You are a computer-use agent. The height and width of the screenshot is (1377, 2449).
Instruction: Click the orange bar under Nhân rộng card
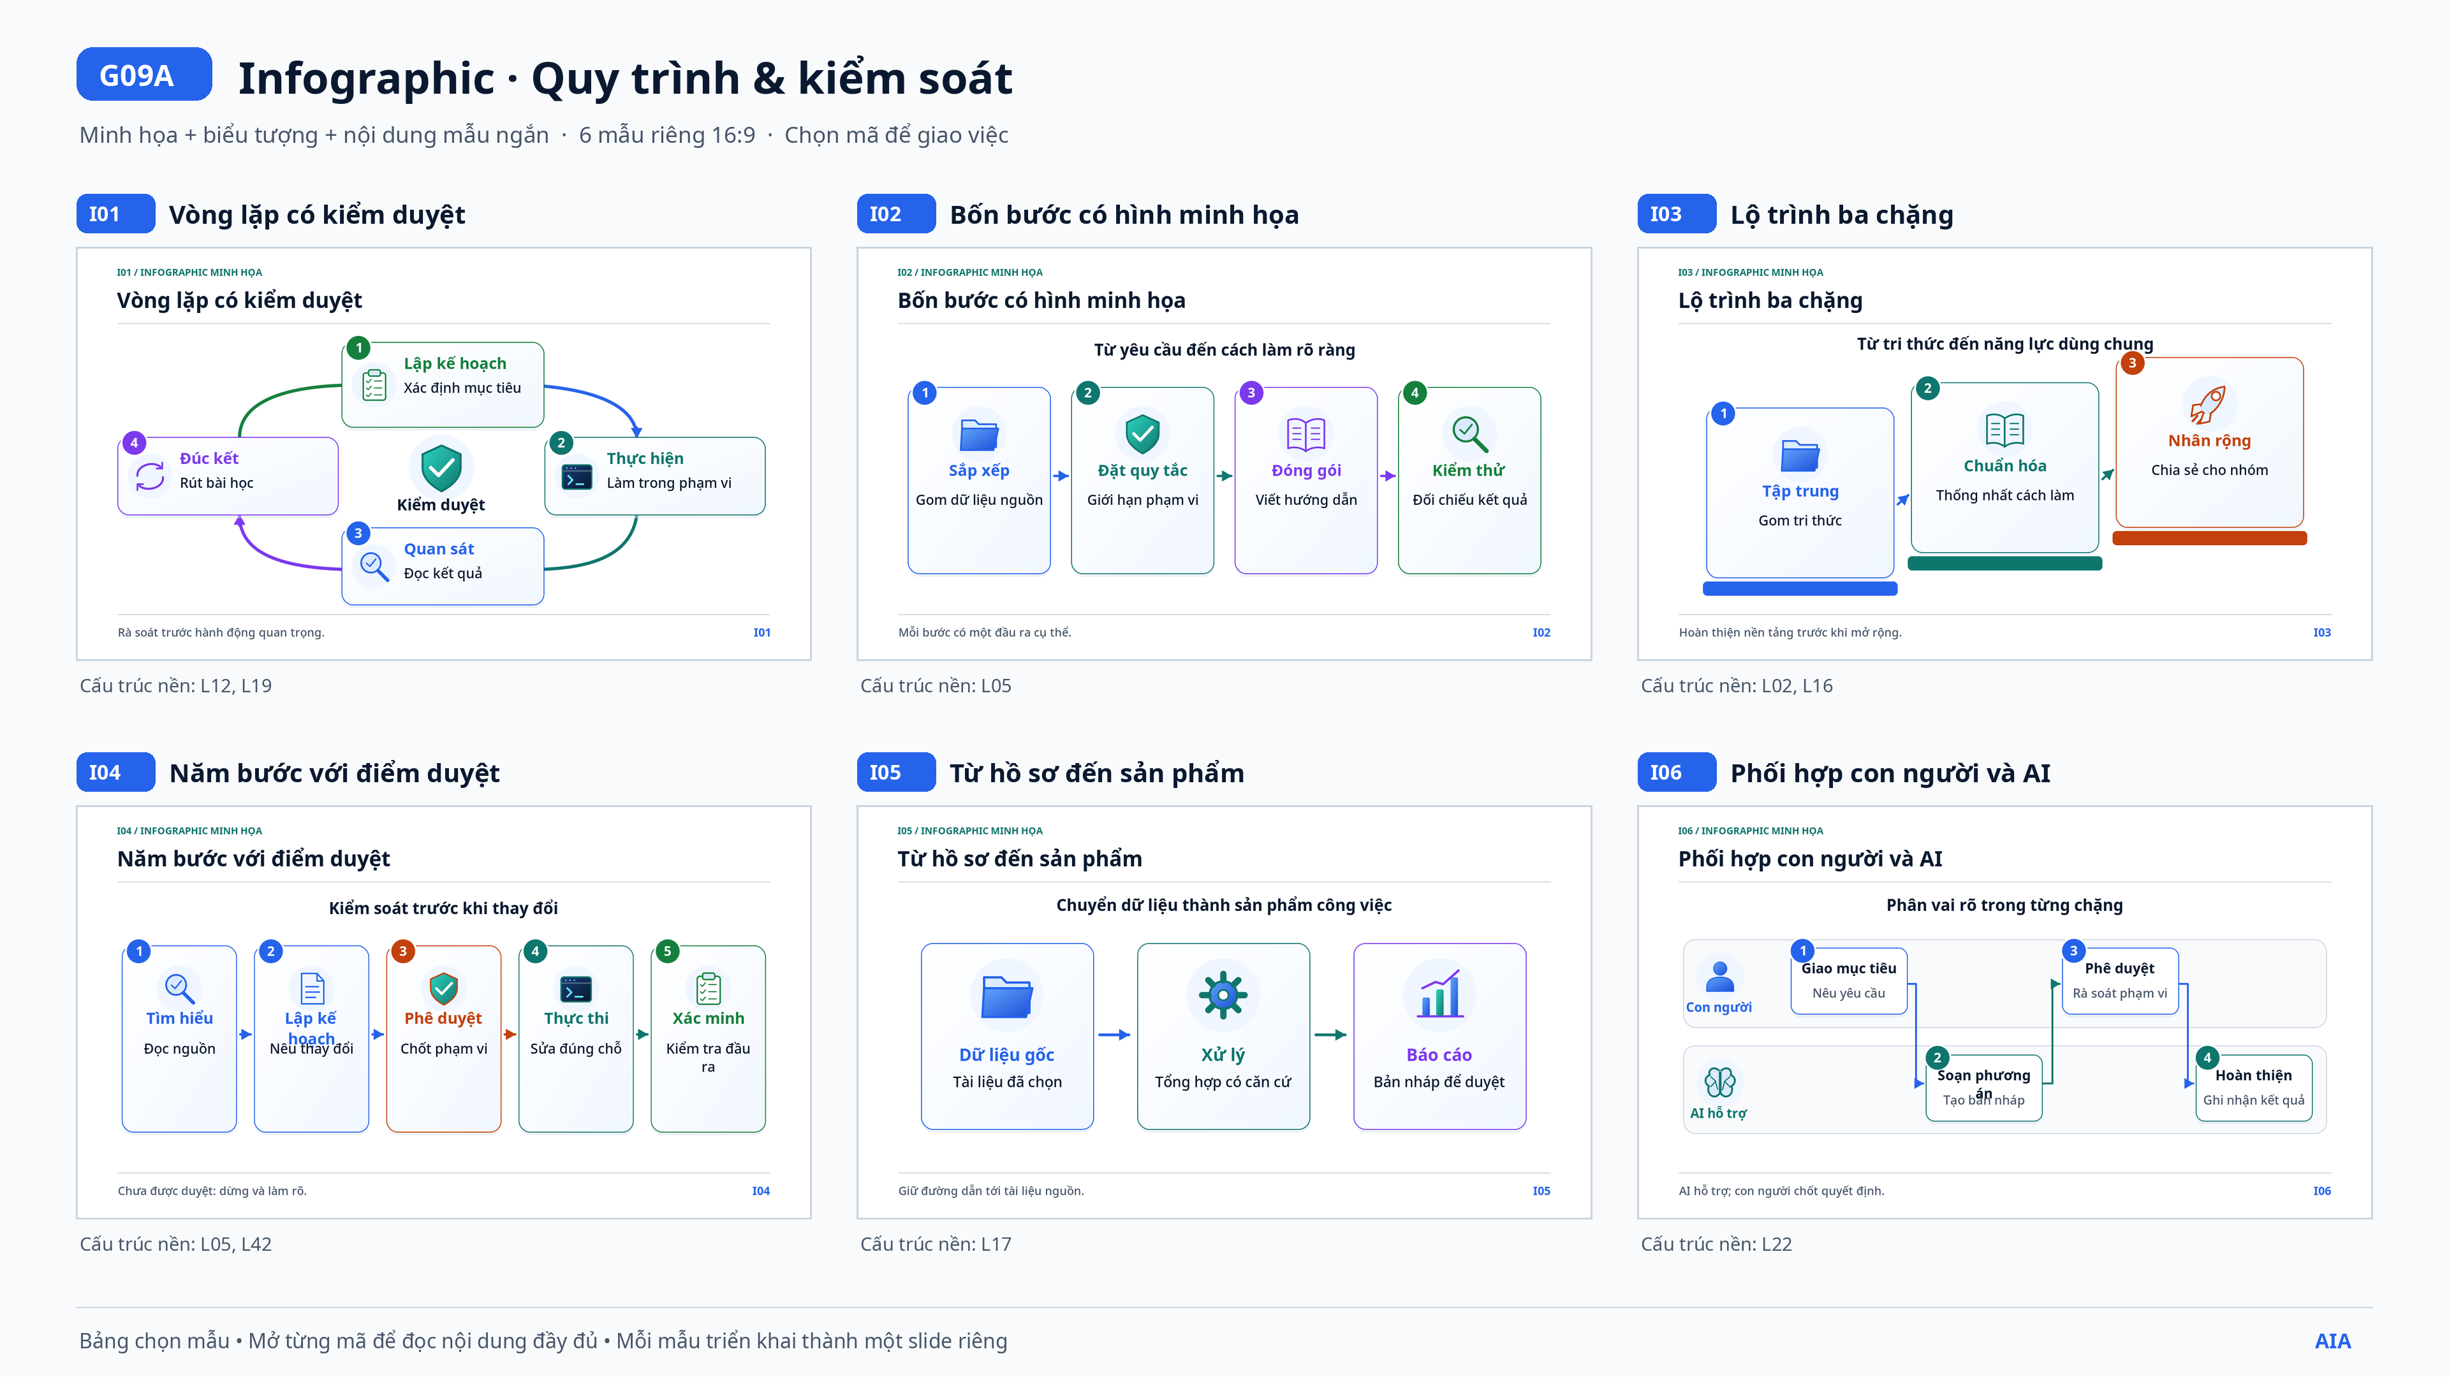pos(2209,538)
